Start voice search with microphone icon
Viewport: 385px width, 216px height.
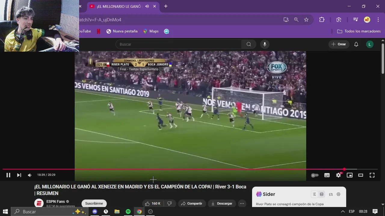[x=265, y=44]
